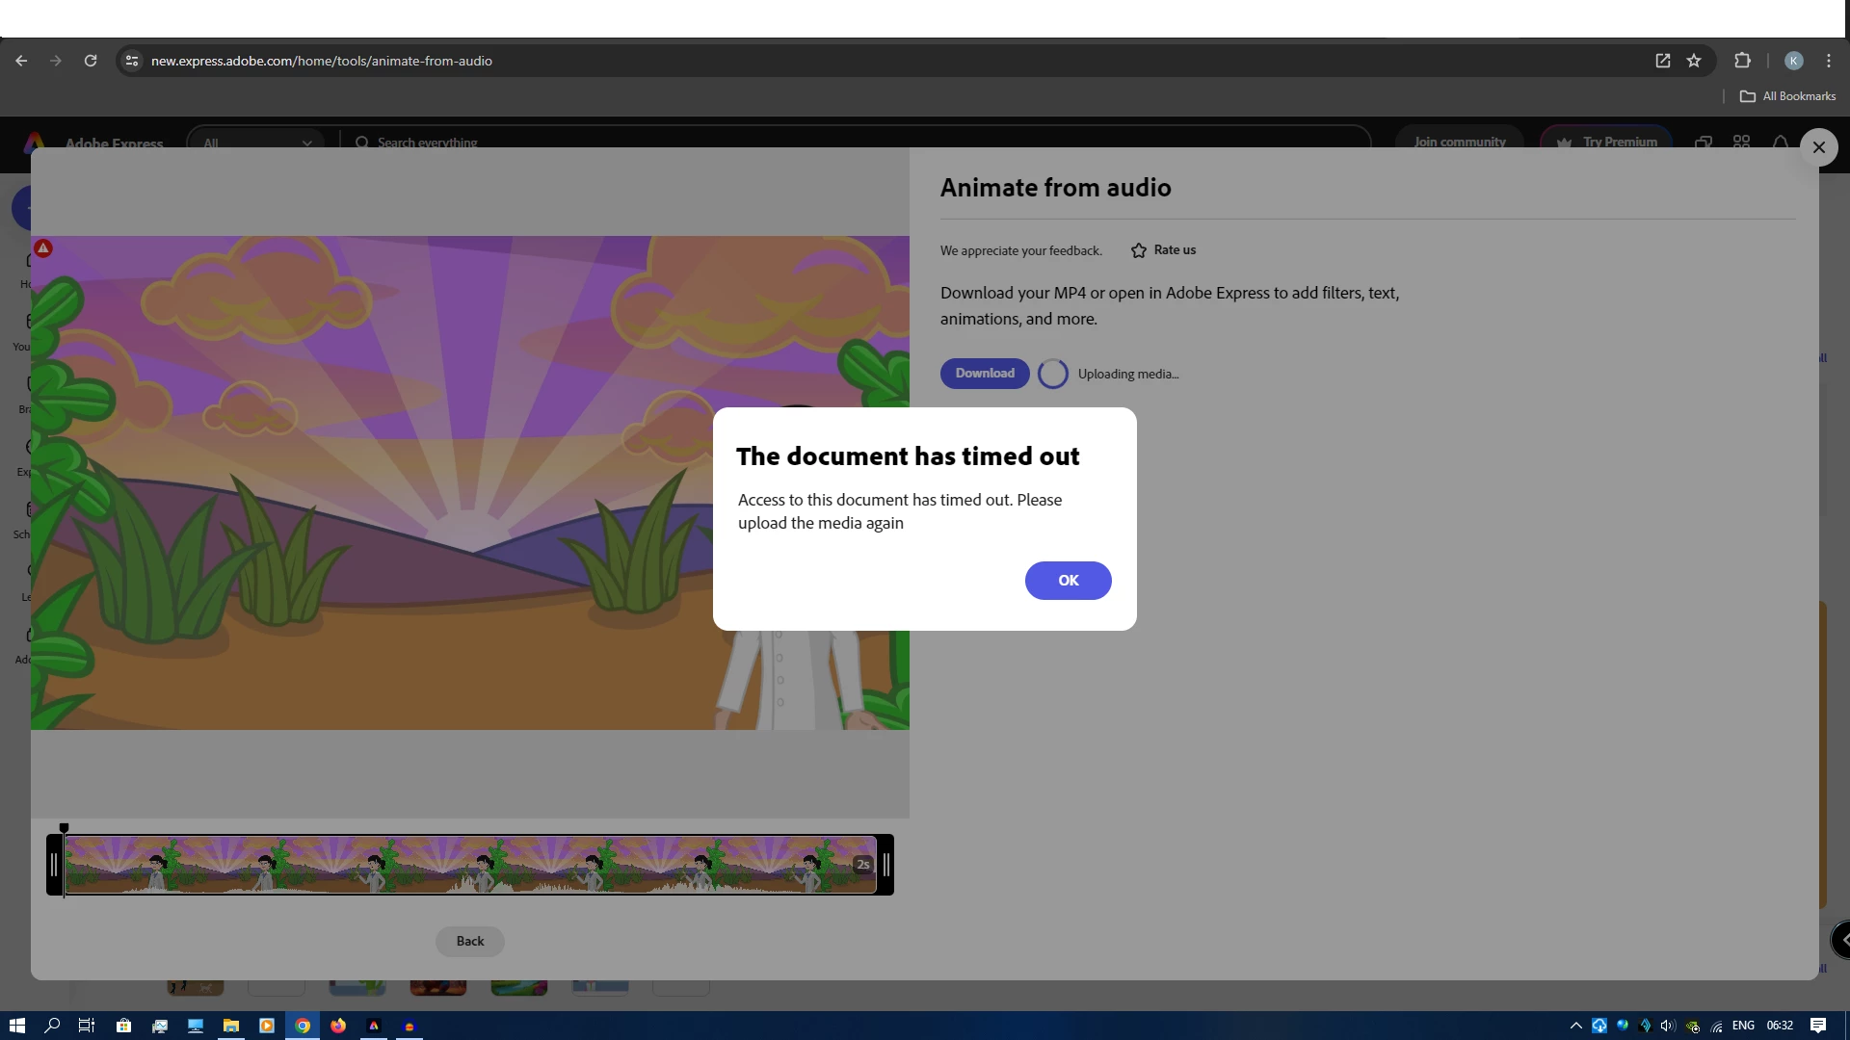Screen dimensions: 1850x1040
Task: Click the video timeline thumbnail strip
Action: coord(470,865)
